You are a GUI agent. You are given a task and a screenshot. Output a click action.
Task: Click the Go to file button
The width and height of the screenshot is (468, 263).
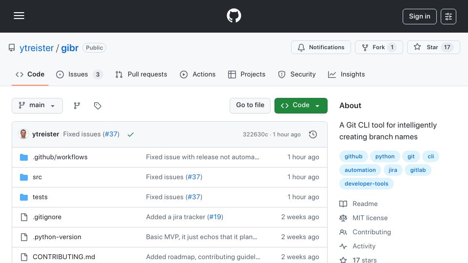(250, 106)
